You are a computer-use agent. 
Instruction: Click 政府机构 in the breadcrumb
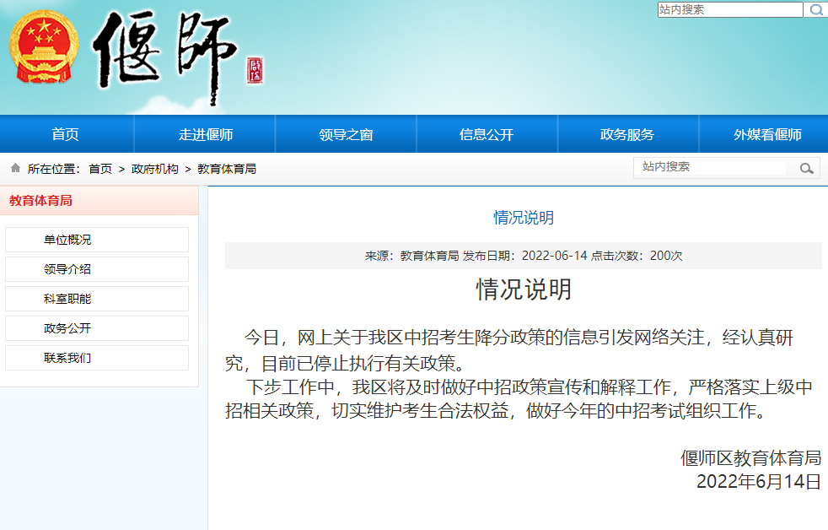[155, 169]
